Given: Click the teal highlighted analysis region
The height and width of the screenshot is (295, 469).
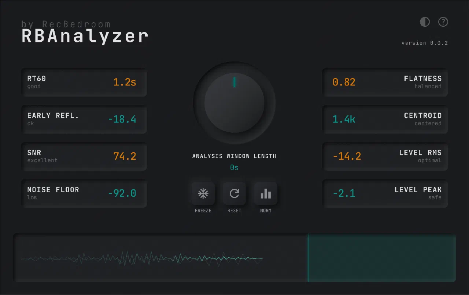Looking at the screenshot, I should pos(382,258).
